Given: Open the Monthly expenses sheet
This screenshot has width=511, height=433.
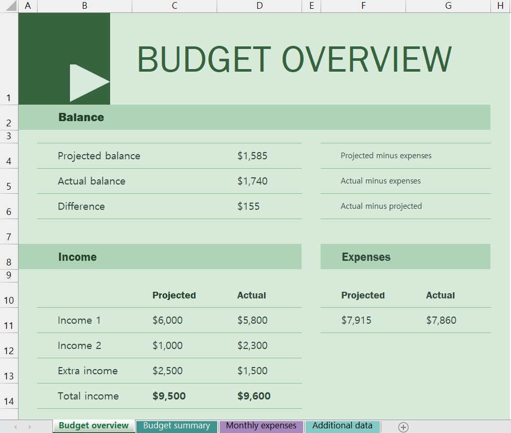Looking at the screenshot, I should click(260, 426).
